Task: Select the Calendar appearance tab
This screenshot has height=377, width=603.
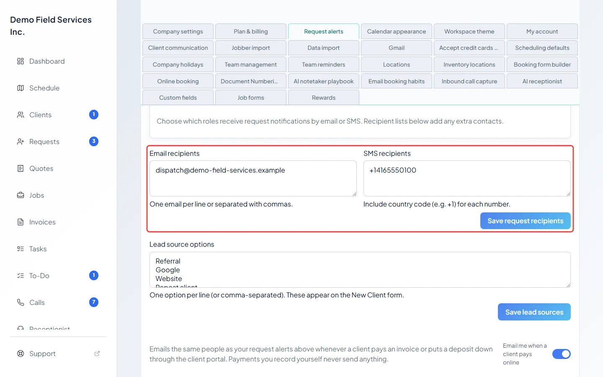Action: (x=397, y=31)
